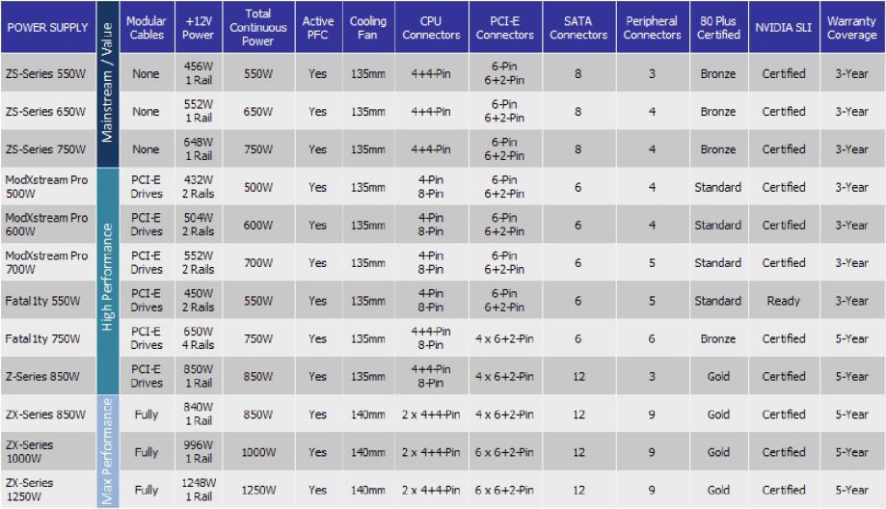The width and height of the screenshot is (886, 509).
Task: Select the SATA Connectors header cell
Action: [577, 28]
